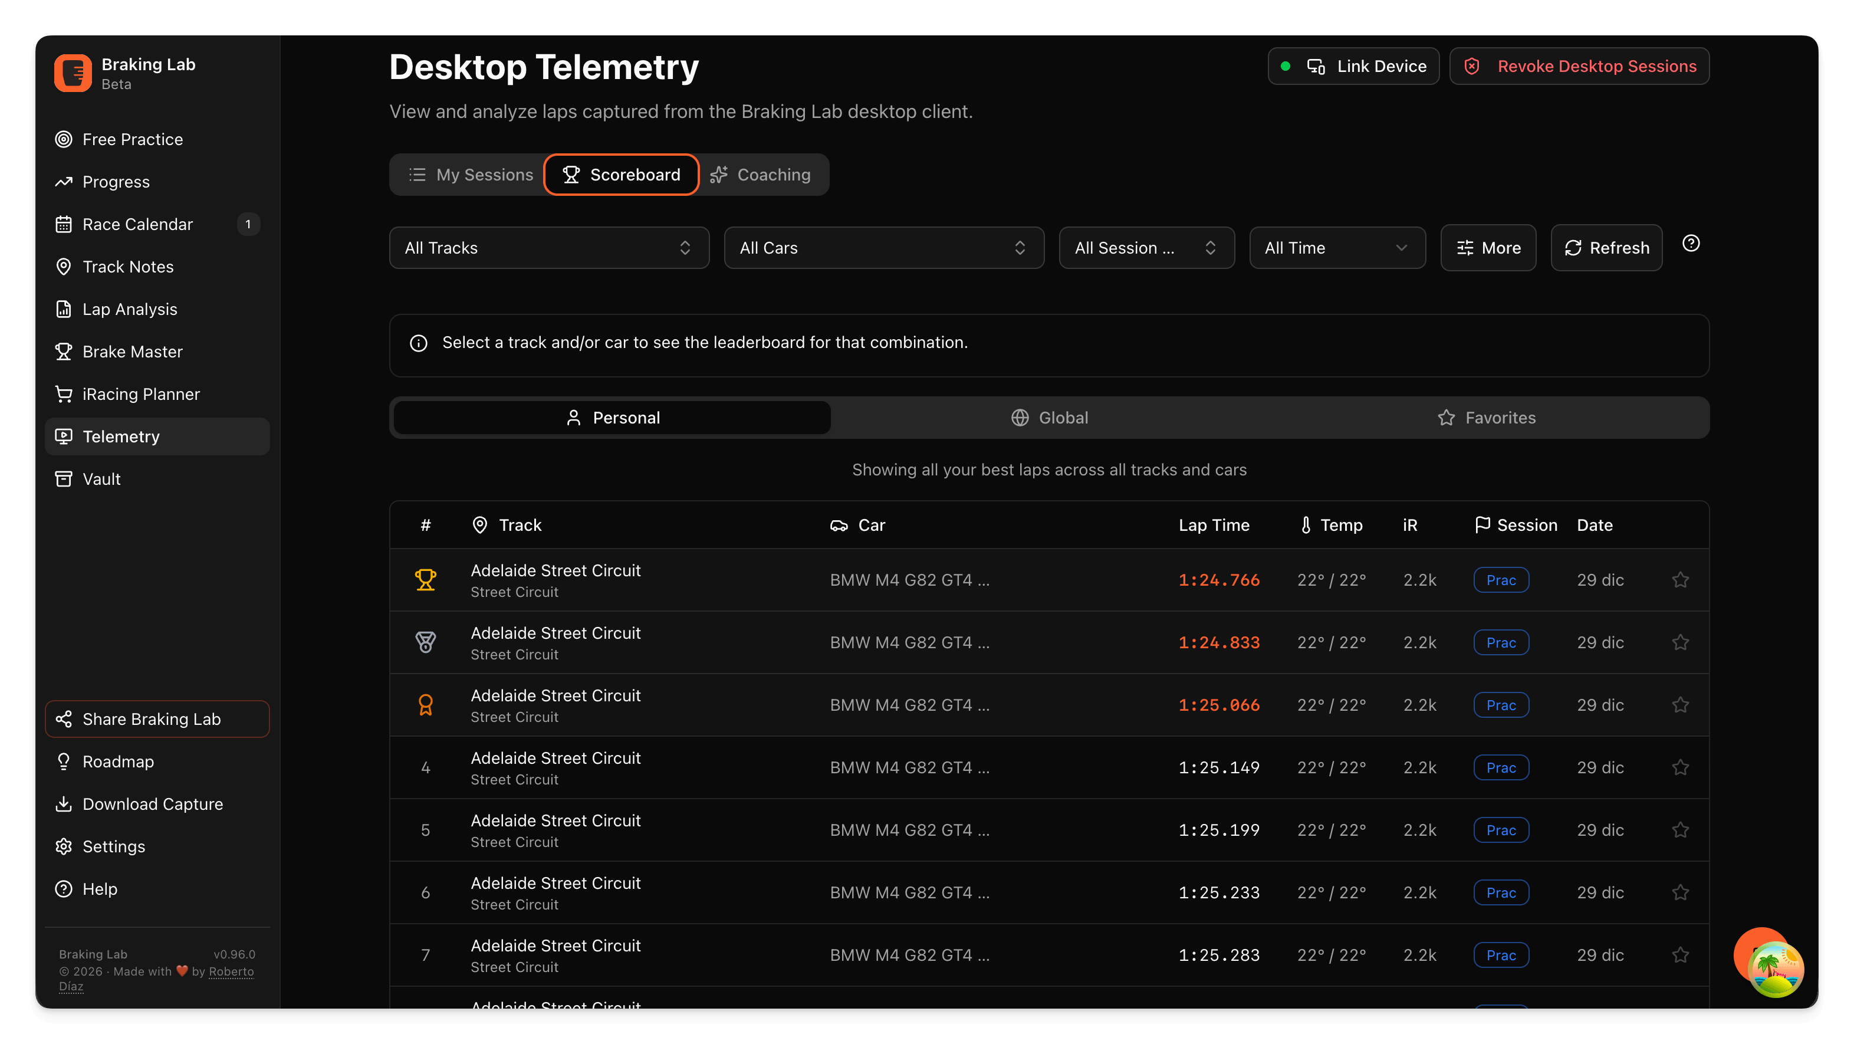The width and height of the screenshot is (1854, 1044).
Task: Click the Roberto Díaz link in footer
Action: pyautogui.click(x=231, y=972)
